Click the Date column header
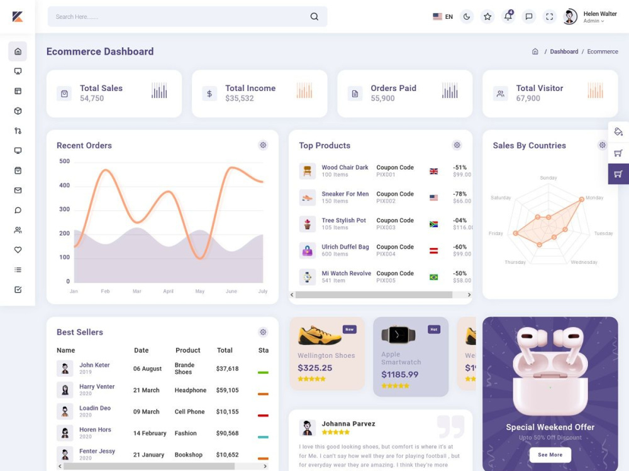The image size is (629, 471). (x=141, y=350)
